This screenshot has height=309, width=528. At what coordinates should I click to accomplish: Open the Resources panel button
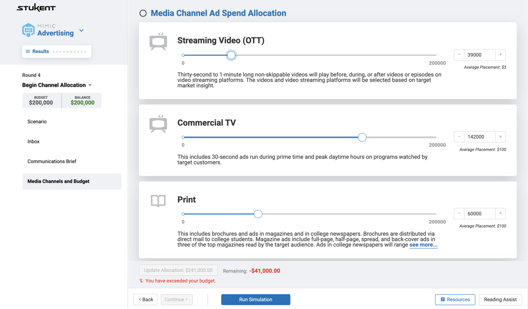point(455,300)
